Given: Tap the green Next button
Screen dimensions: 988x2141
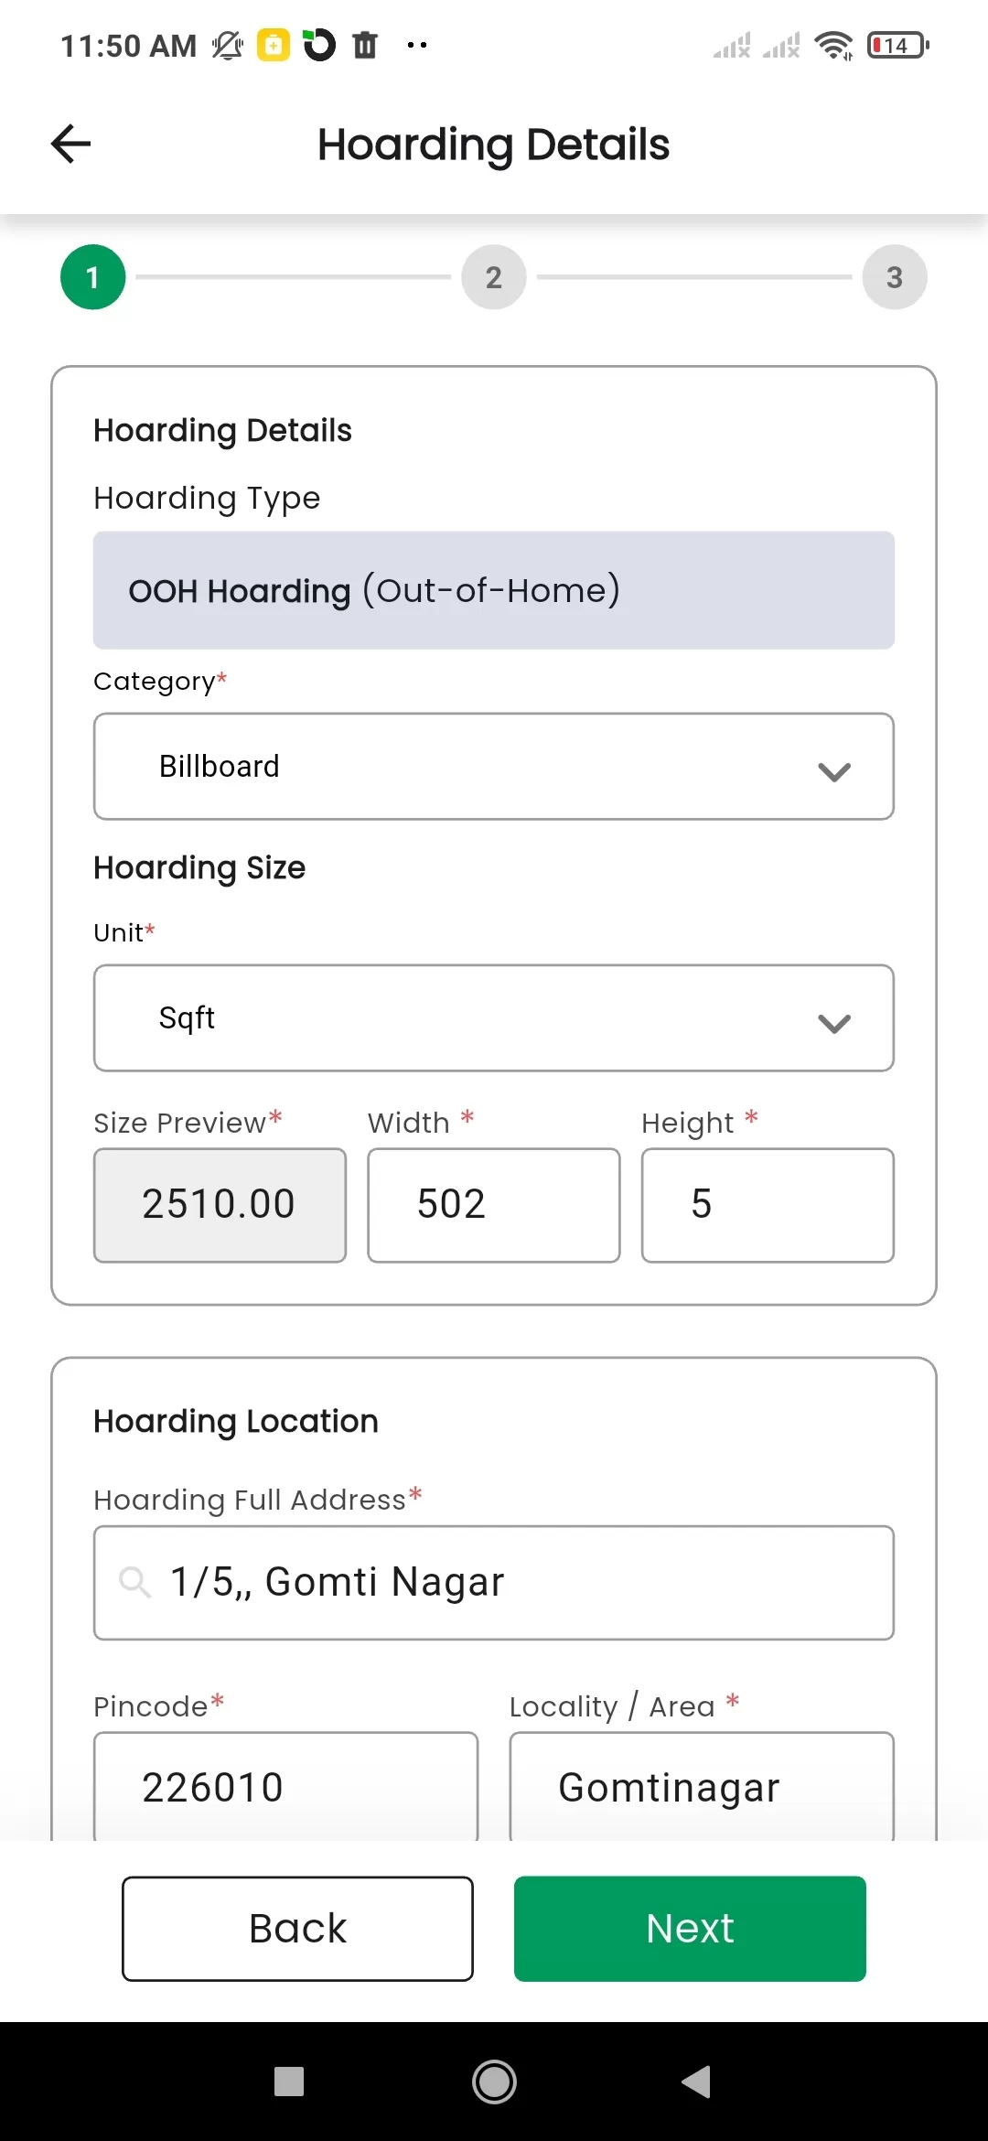Looking at the screenshot, I should pyautogui.click(x=690, y=1929).
